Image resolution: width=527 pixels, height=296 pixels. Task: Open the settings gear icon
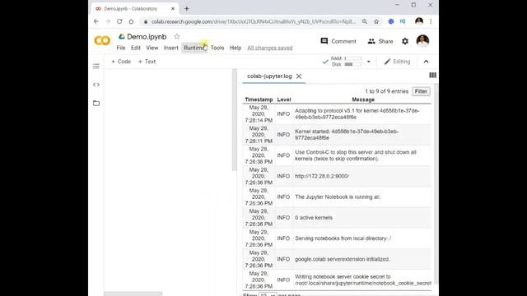point(405,41)
